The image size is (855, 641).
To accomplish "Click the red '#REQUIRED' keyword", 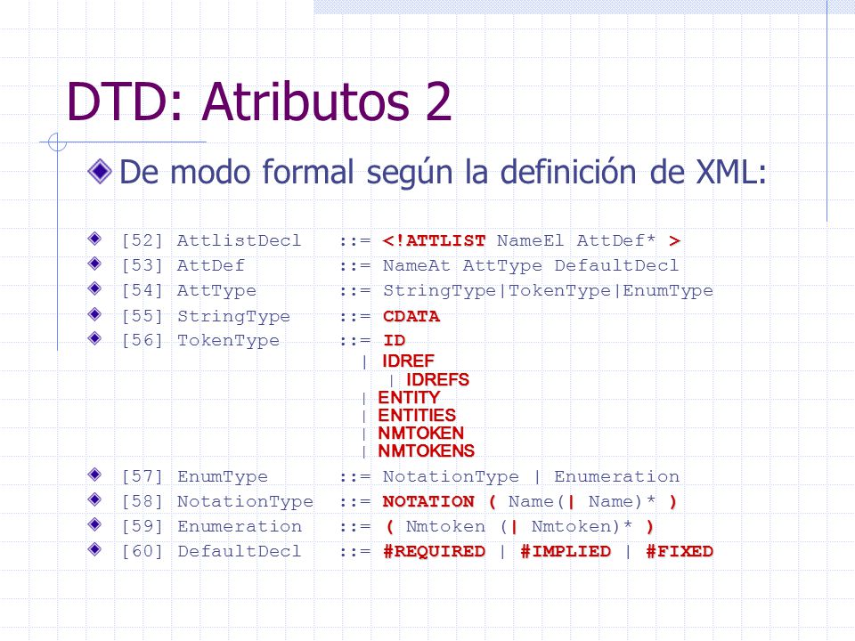I will [434, 552].
